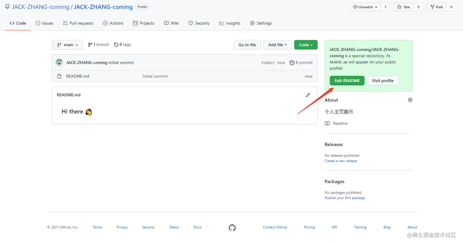Click the repository icon beside the owner name
The height and width of the screenshot is (245, 463).
(7, 7)
